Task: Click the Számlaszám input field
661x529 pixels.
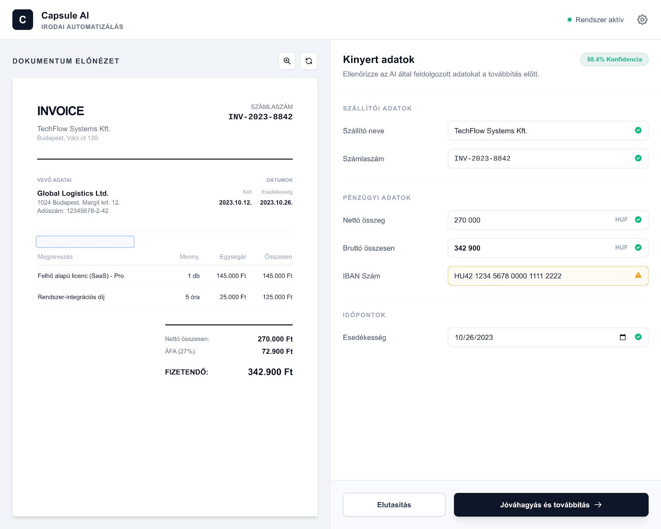Action: [537, 159]
